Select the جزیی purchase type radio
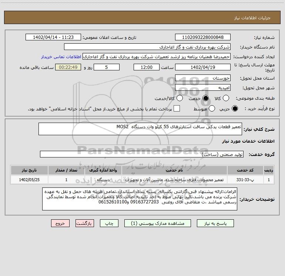The width and height of the screenshot is (285, 276). pyautogui.click(x=235, y=109)
